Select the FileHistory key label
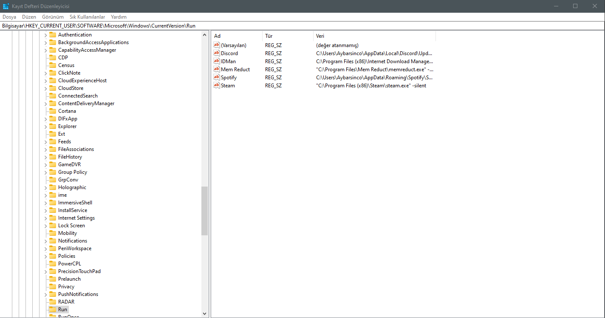This screenshot has width=605, height=318. (x=70, y=157)
